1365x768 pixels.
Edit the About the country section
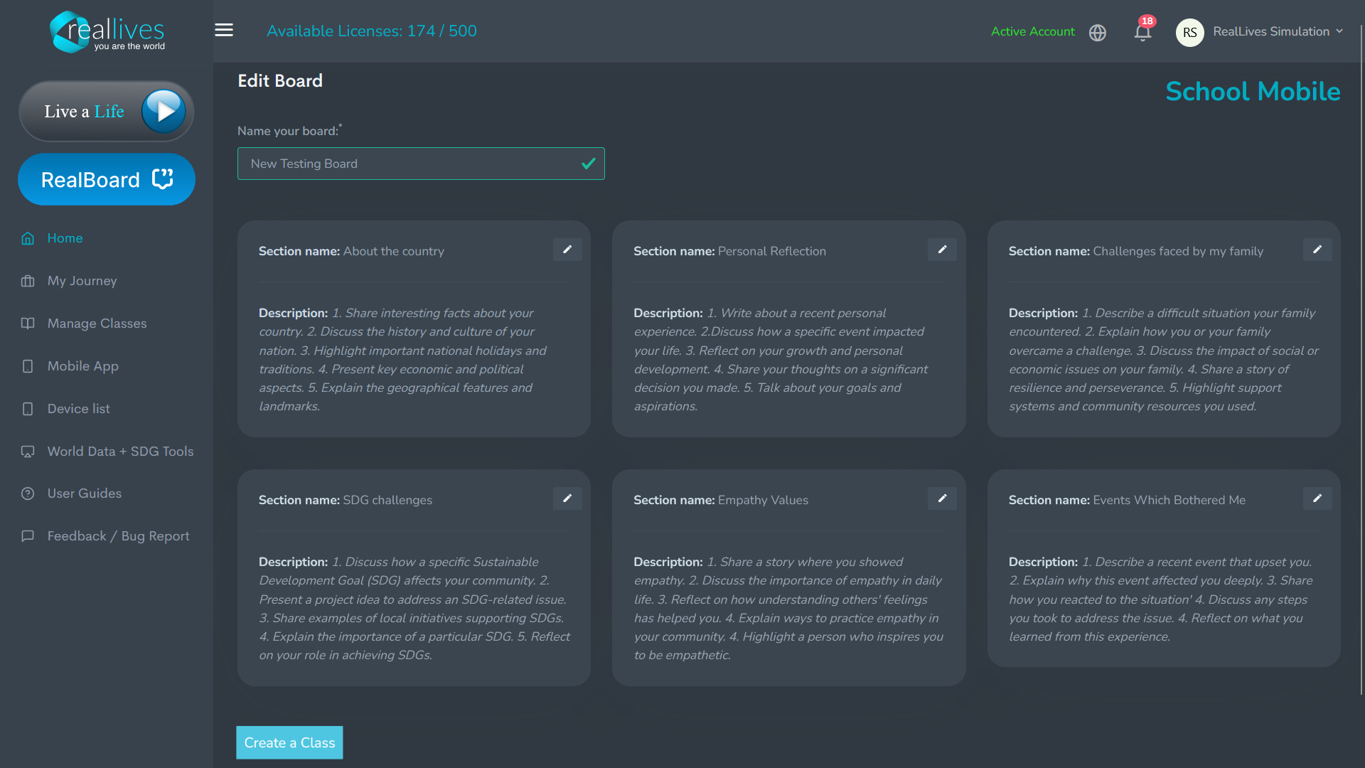click(567, 250)
